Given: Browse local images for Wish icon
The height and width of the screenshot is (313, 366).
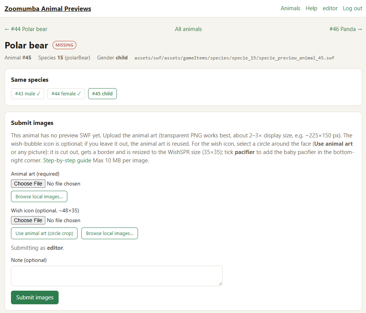Looking at the screenshot, I should click(x=110, y=234).
